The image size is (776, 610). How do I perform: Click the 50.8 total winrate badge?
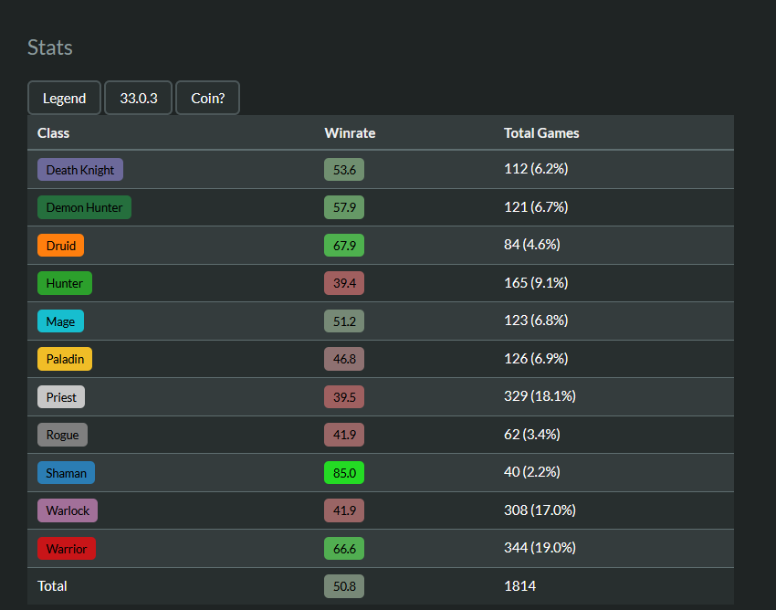[x=344, y=586]
